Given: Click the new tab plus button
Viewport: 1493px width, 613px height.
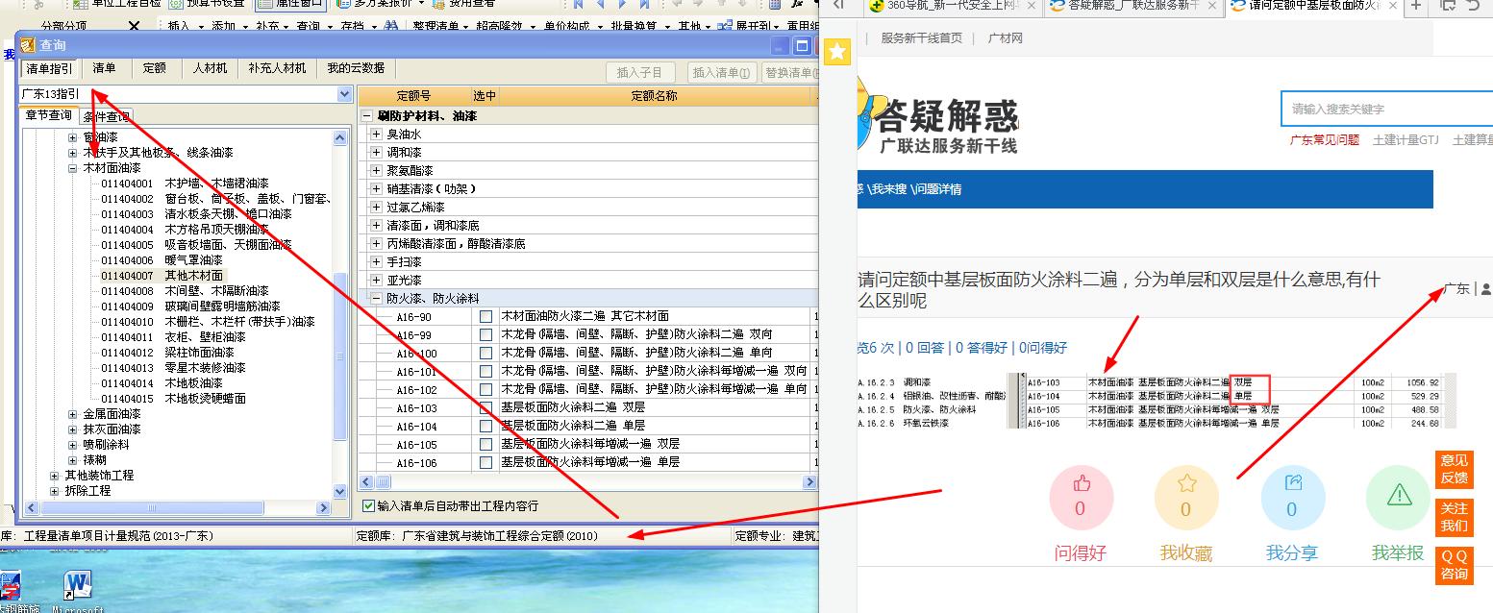Looking at the screenshot, I should pyautogui.click(x=1416, y=6).
